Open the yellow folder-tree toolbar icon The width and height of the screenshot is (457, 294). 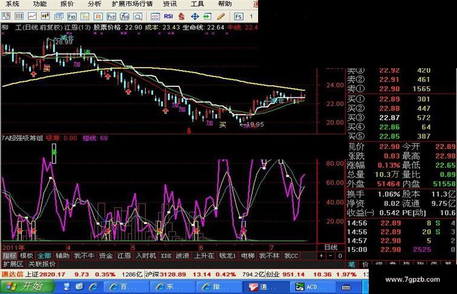click(x=85, y=16)
